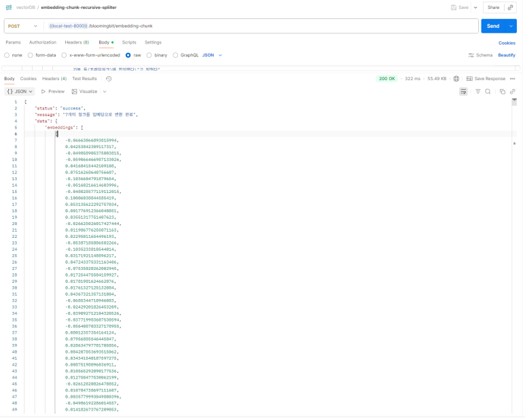Open response history clock icon
Screen dimensions: 525x418
109,79
